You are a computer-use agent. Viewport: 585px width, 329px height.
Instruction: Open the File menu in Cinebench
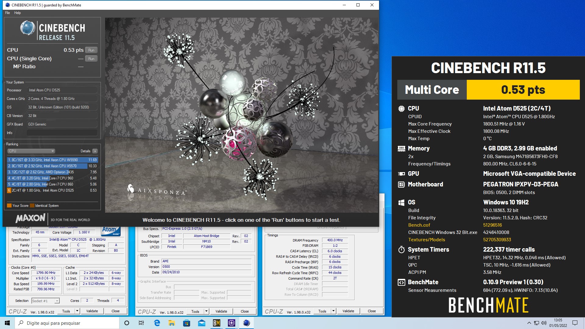[x=8, y=13]
